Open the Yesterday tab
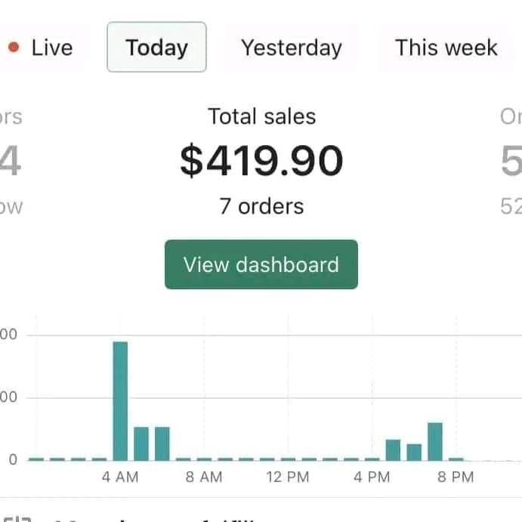The height and width of the screenshot is (522, 522). [291, 48]
